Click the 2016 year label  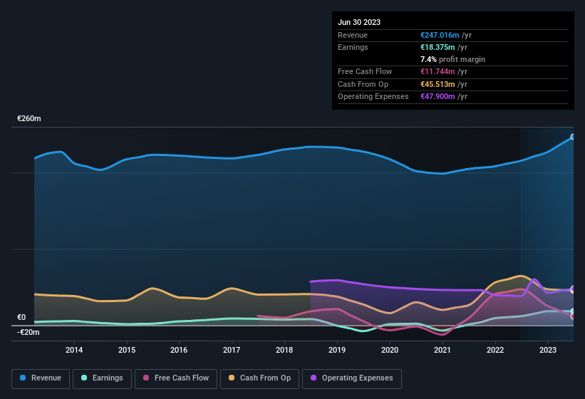179,350
